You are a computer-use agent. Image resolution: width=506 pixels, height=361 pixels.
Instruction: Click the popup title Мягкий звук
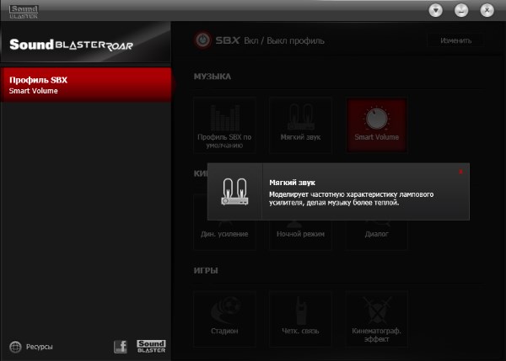(292, 183)
